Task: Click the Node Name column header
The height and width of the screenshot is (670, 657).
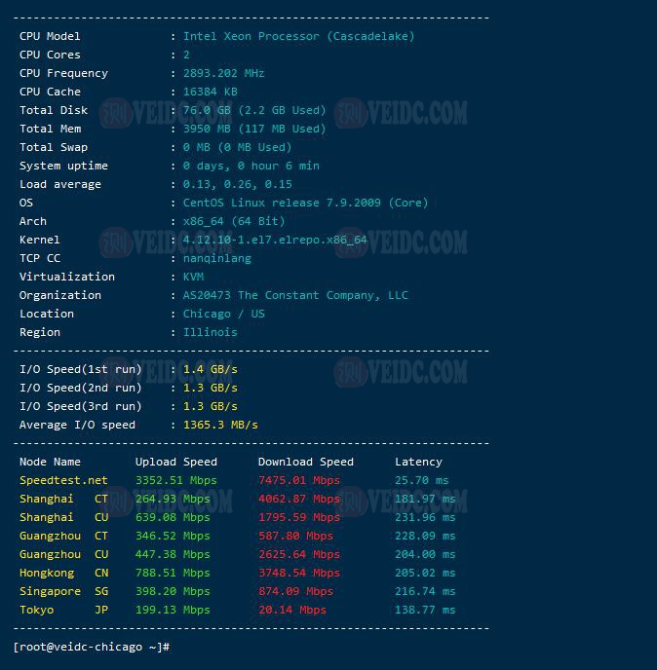Action: coord(50,462)
